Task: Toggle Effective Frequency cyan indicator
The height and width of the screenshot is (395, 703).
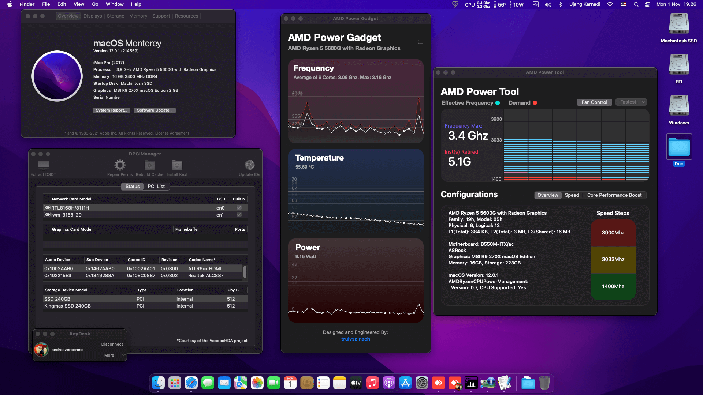Action: [x=498, y=103]
